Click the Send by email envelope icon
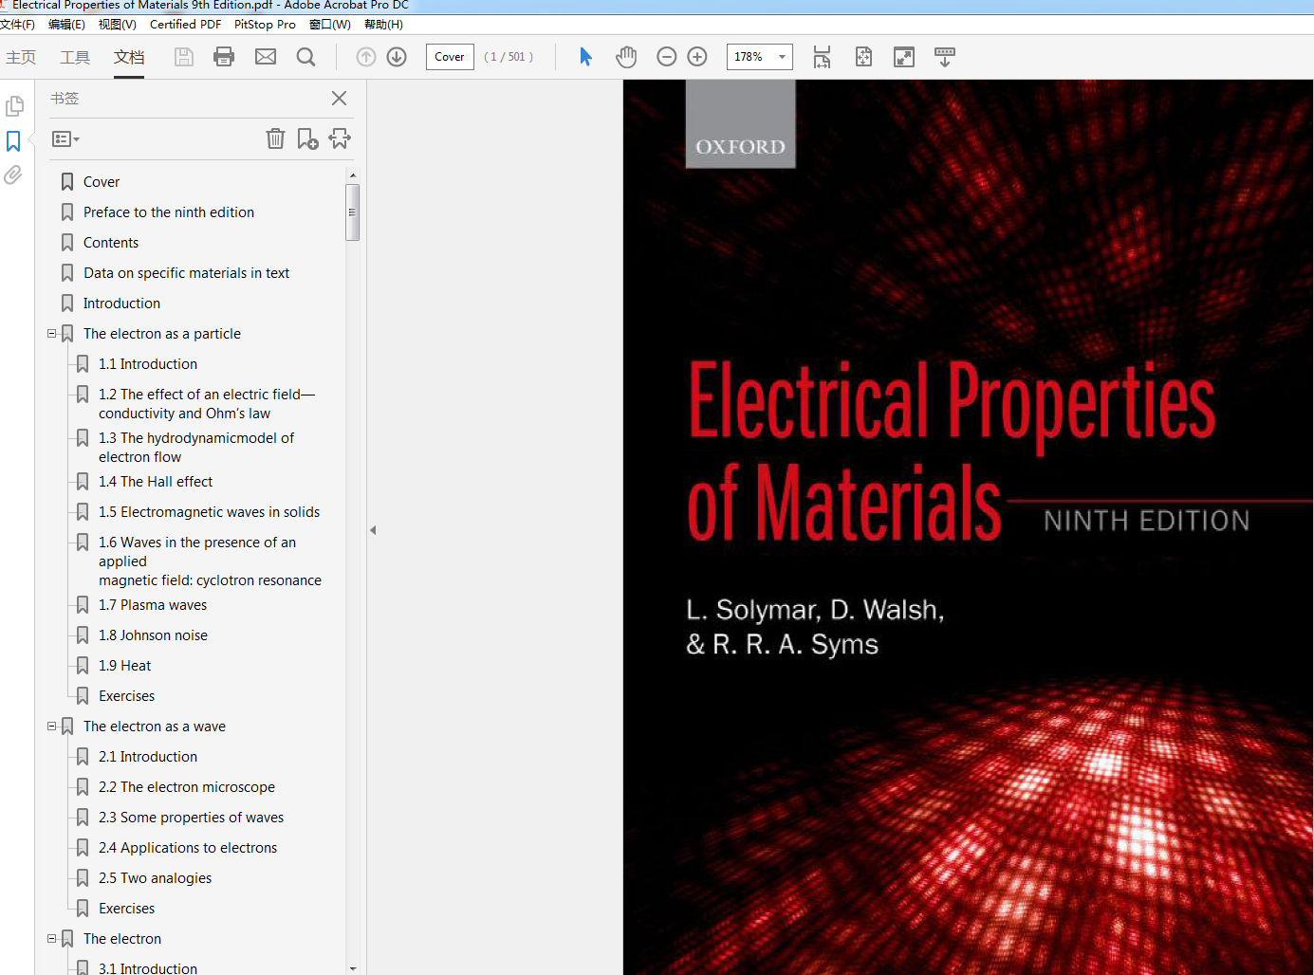1314x975 pixels. pyautogui.click(x=266, y=57)
